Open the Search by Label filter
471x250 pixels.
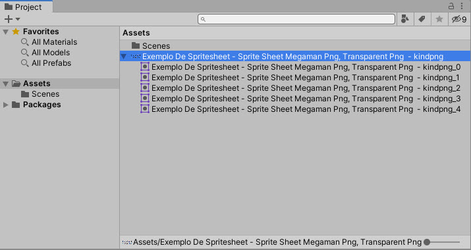click(x=422, y=19)
